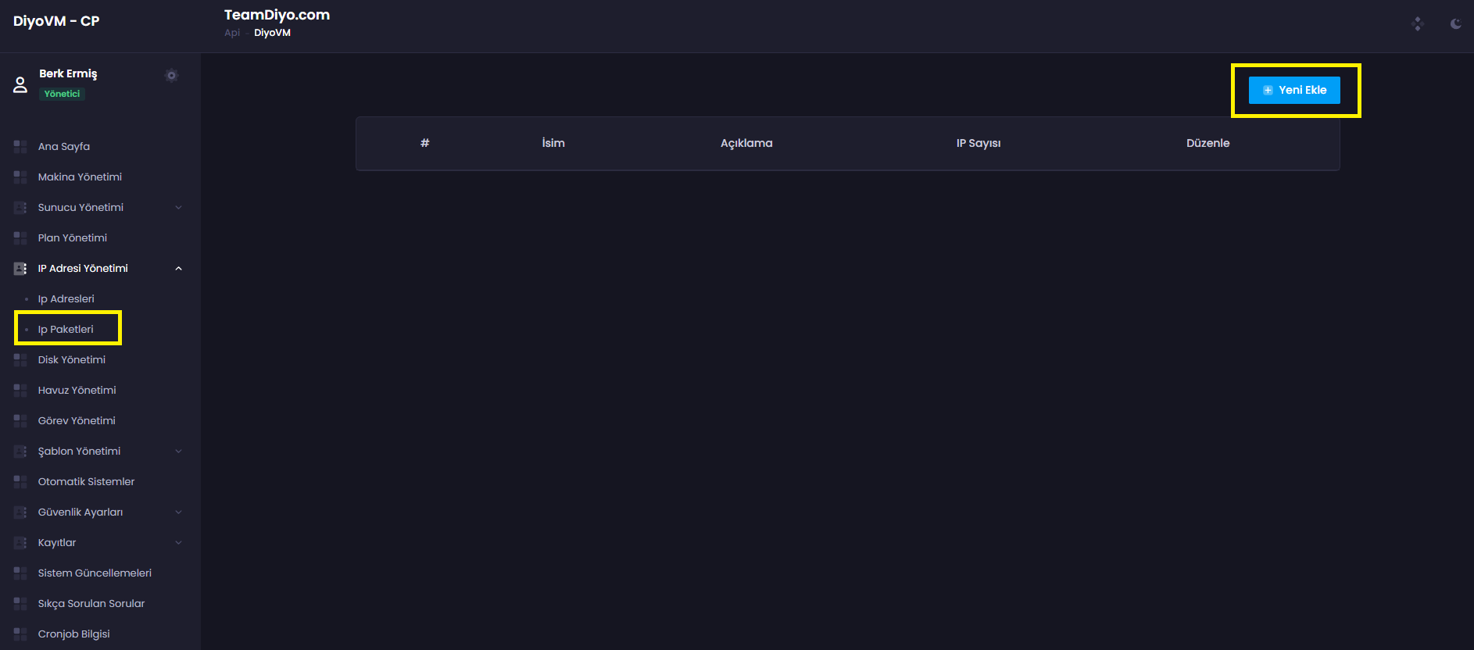Click the Sıkça Sorulan Sorular sidebar icon
1474x650 pixels.
click(x=20, y=603)
